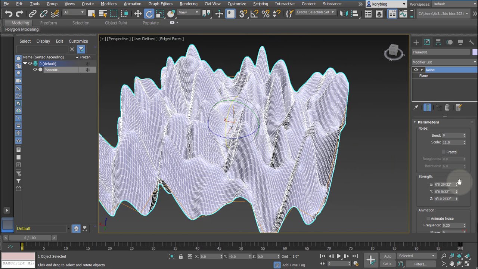Screen dimensions: 478x269
Task: Open the Curve Editor from toolbar
Action: point(403,14)
